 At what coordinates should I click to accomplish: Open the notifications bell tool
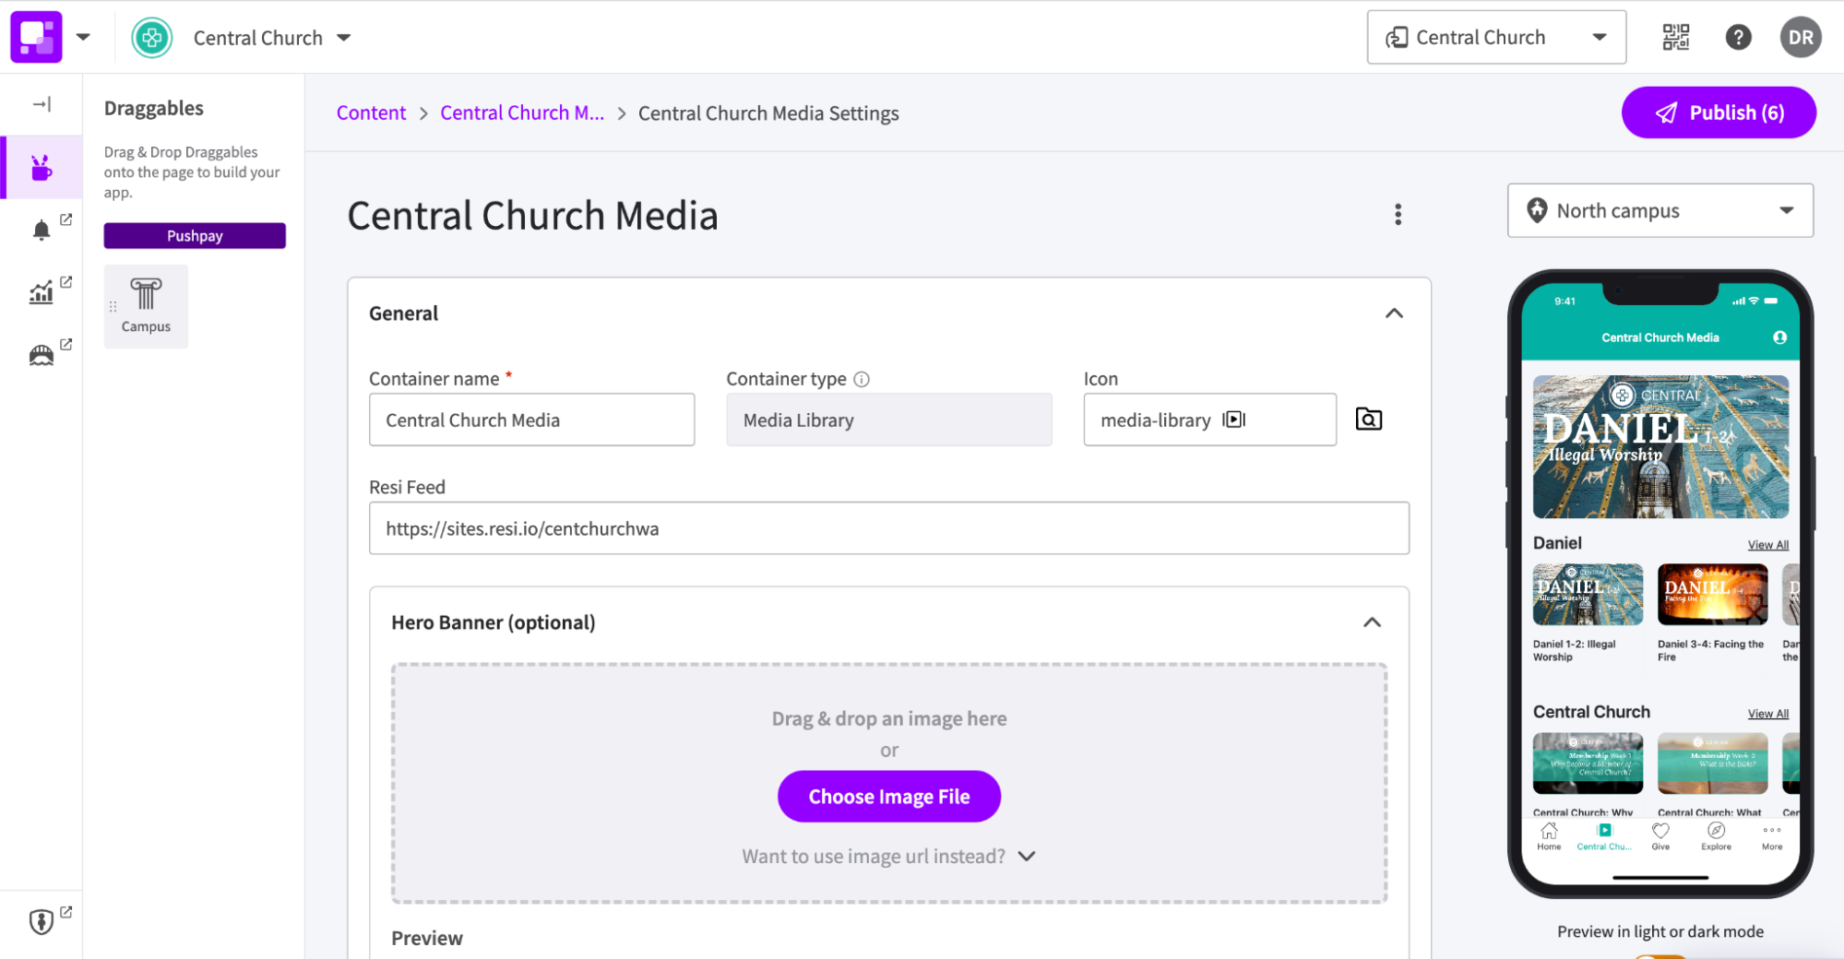click(x=41, y=229)
